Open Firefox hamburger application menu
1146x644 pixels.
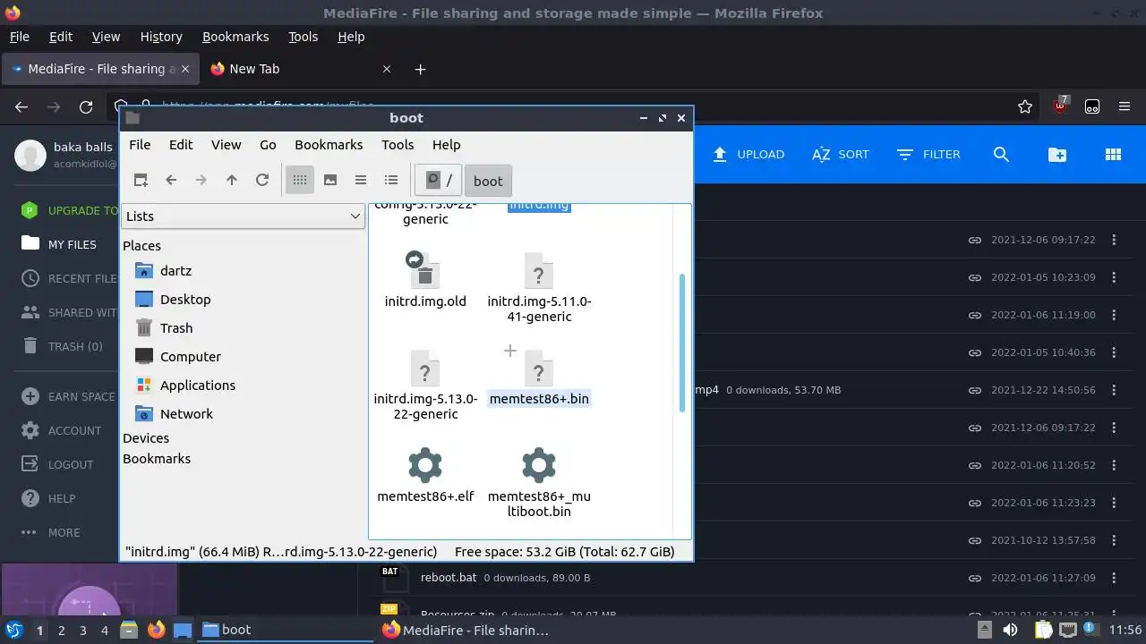[x=1125, y=106]
